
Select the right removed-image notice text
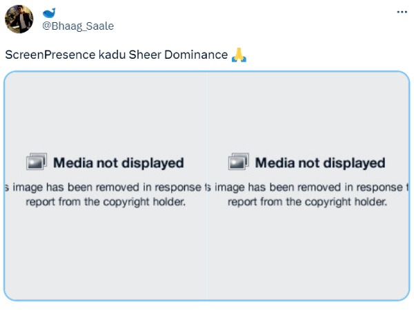point(308,187)
